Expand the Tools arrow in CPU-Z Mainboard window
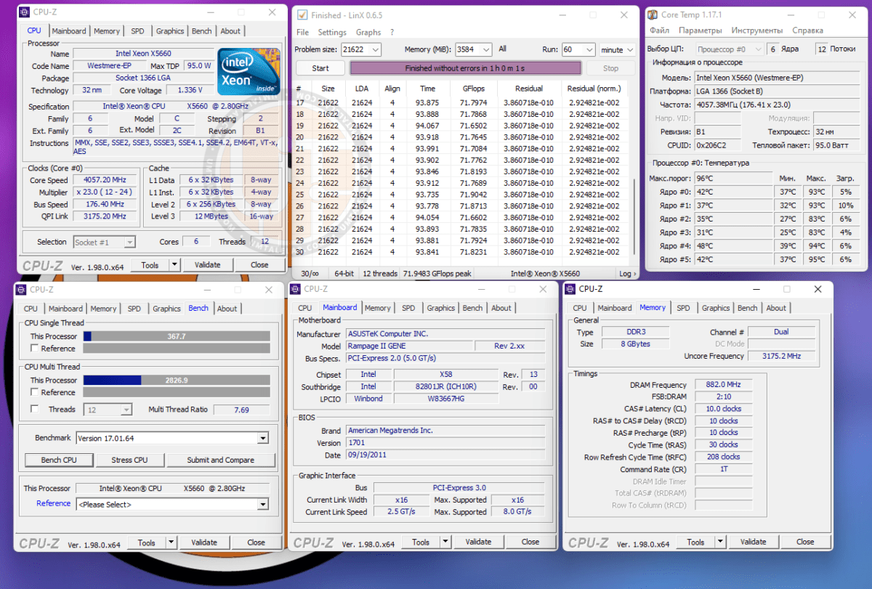The height and width of the screenshot is (589, 872). pos(445,542)
